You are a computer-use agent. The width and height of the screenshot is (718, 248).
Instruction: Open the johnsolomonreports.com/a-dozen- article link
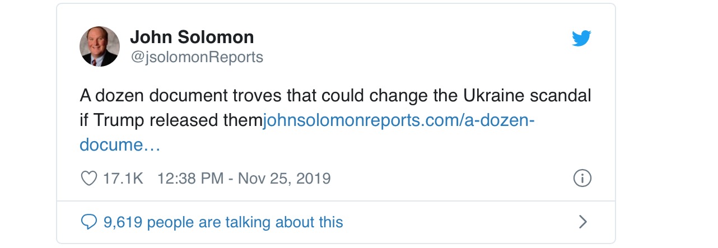tap(399, 120)
